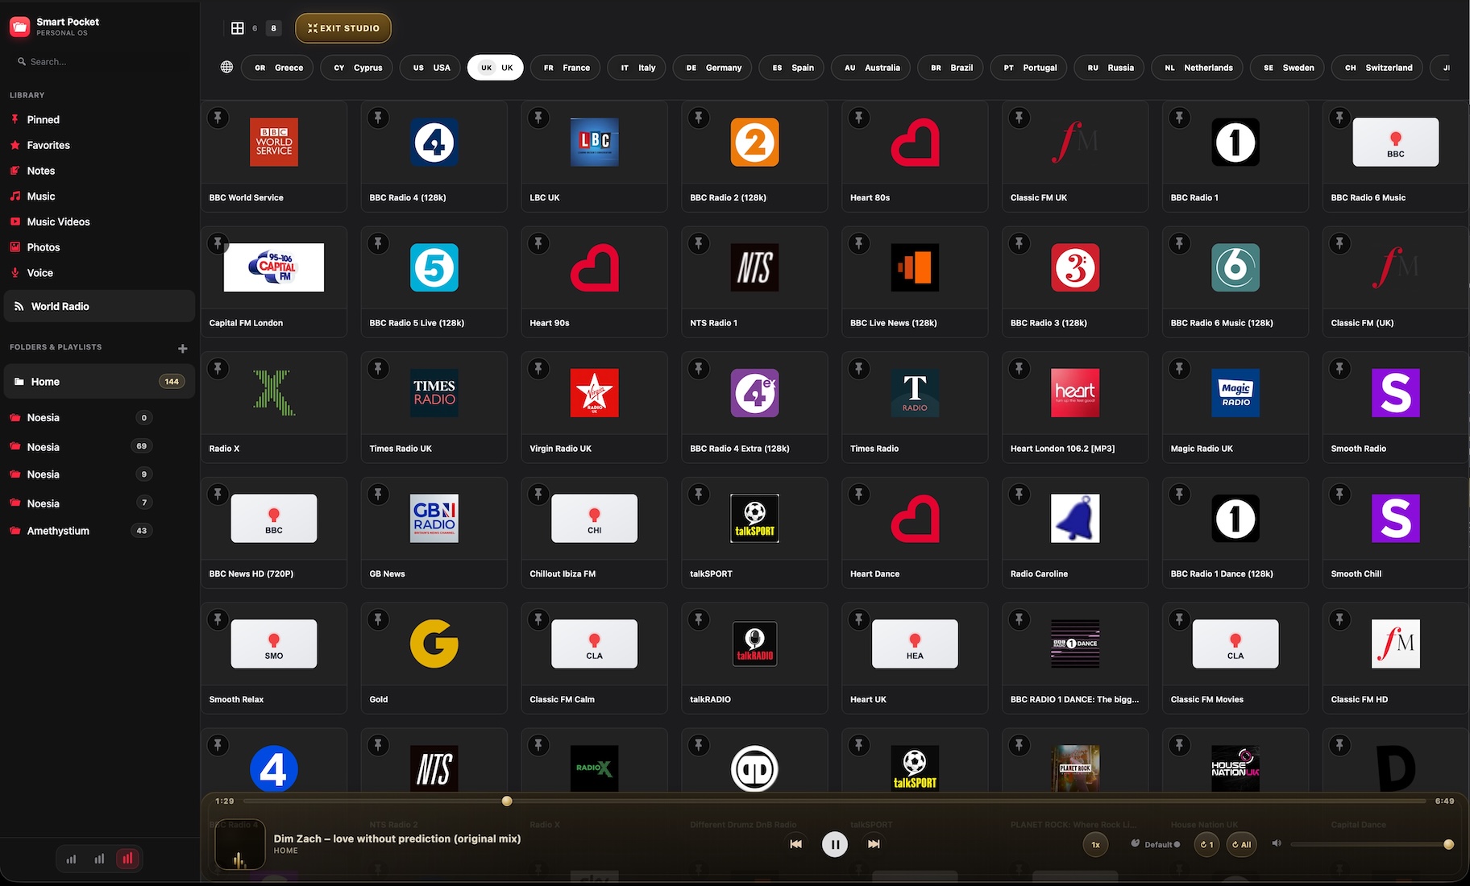Set grid columns to 8
The width and height of the screenshot is (1470, 886).
(x=274, y=28)
